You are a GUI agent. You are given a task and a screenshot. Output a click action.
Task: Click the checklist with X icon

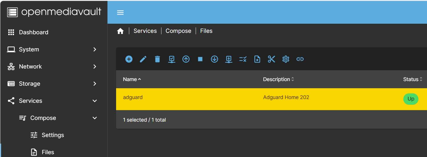[x=243, y=59]
